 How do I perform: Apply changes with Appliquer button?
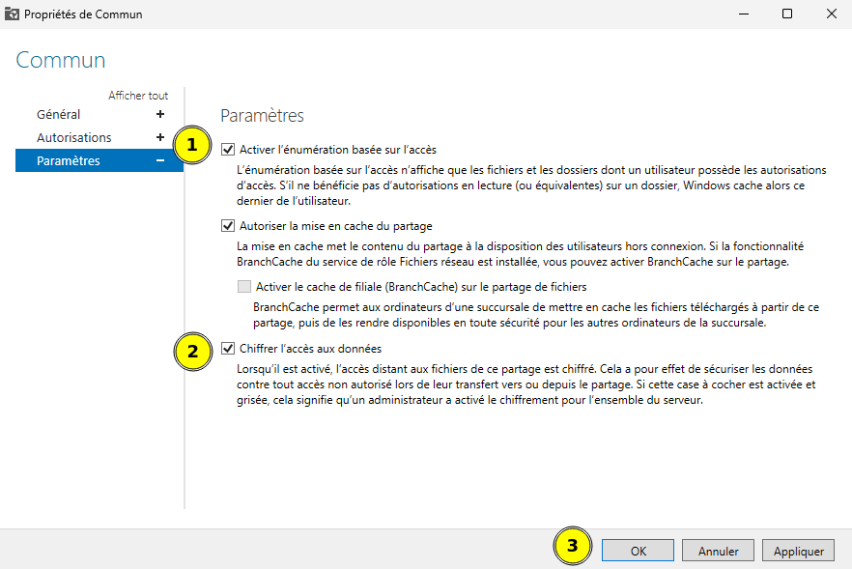[798, 551]
